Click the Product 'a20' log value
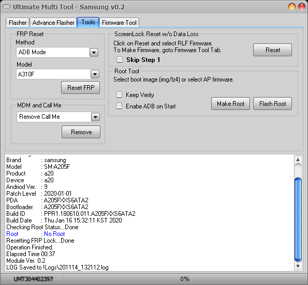Screen dimensions: 308x285 [x=49, y=173]
